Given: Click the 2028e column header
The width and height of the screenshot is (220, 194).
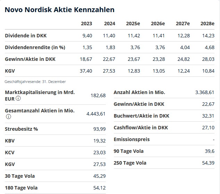Looking at the screenshot, I should [x=207, y=24].
